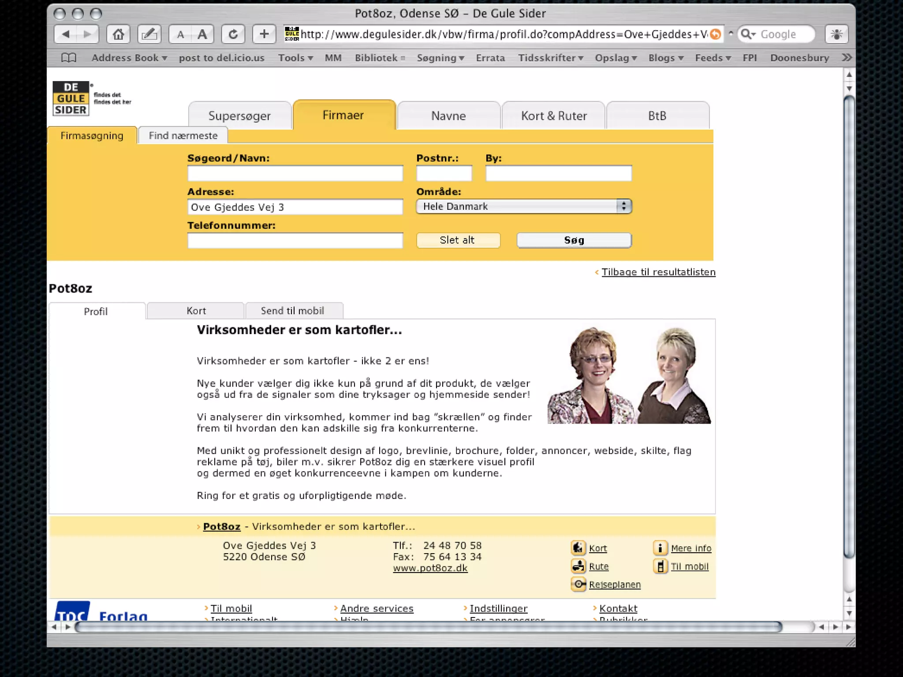Open the Område Hele Danmark dropdown
903x677 pixels.
[524, 206]
